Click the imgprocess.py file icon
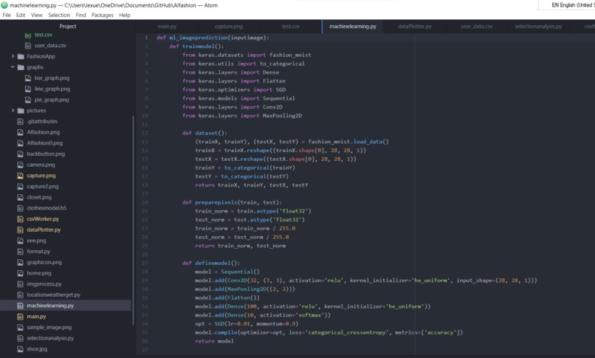Image resolution: width=595 pixels, height=358 pixels. click(x=21, y=283)
